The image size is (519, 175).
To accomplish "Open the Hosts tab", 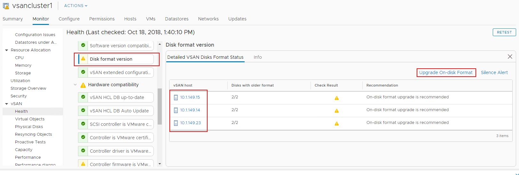I will coord(130,19).
